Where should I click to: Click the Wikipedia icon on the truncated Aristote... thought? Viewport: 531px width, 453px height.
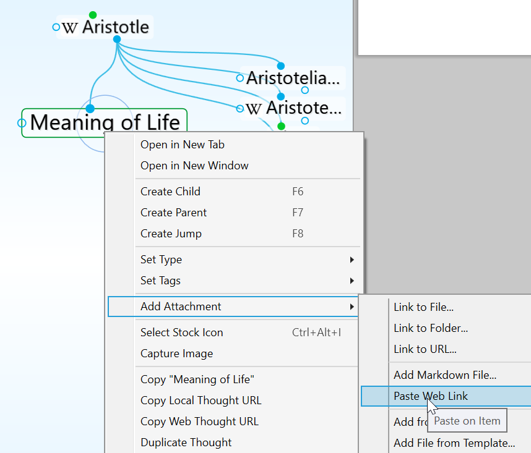[254, 109]
